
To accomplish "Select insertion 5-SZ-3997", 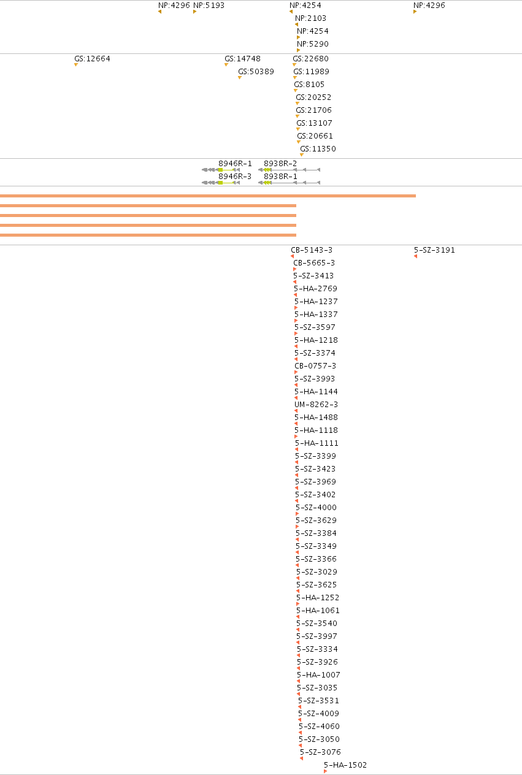I will click(317, 637).
